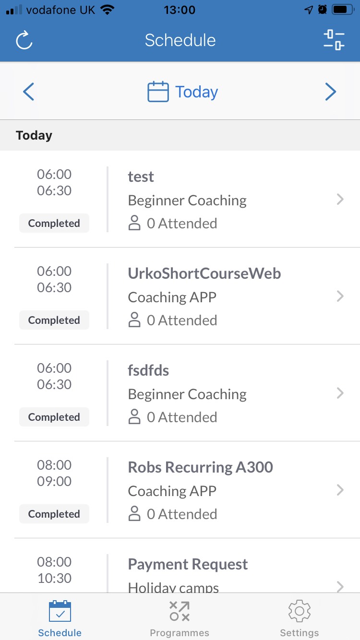Open the Payment Request session chevron
Viewport: 360px width, 640px height.
point(340,586)
